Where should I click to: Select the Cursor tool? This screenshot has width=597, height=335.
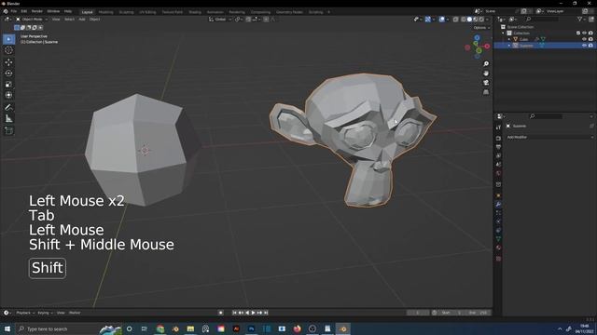coord(8,50)
